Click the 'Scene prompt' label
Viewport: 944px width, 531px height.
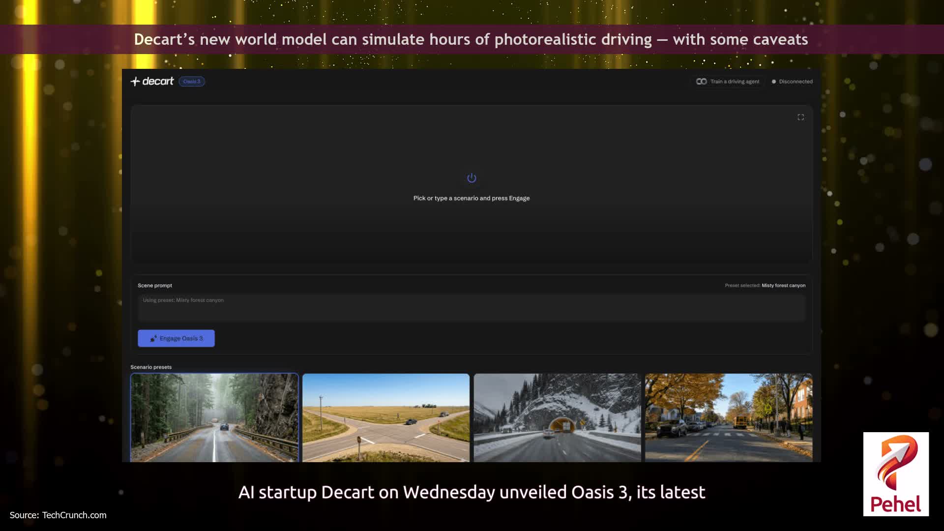click(155, 286)
